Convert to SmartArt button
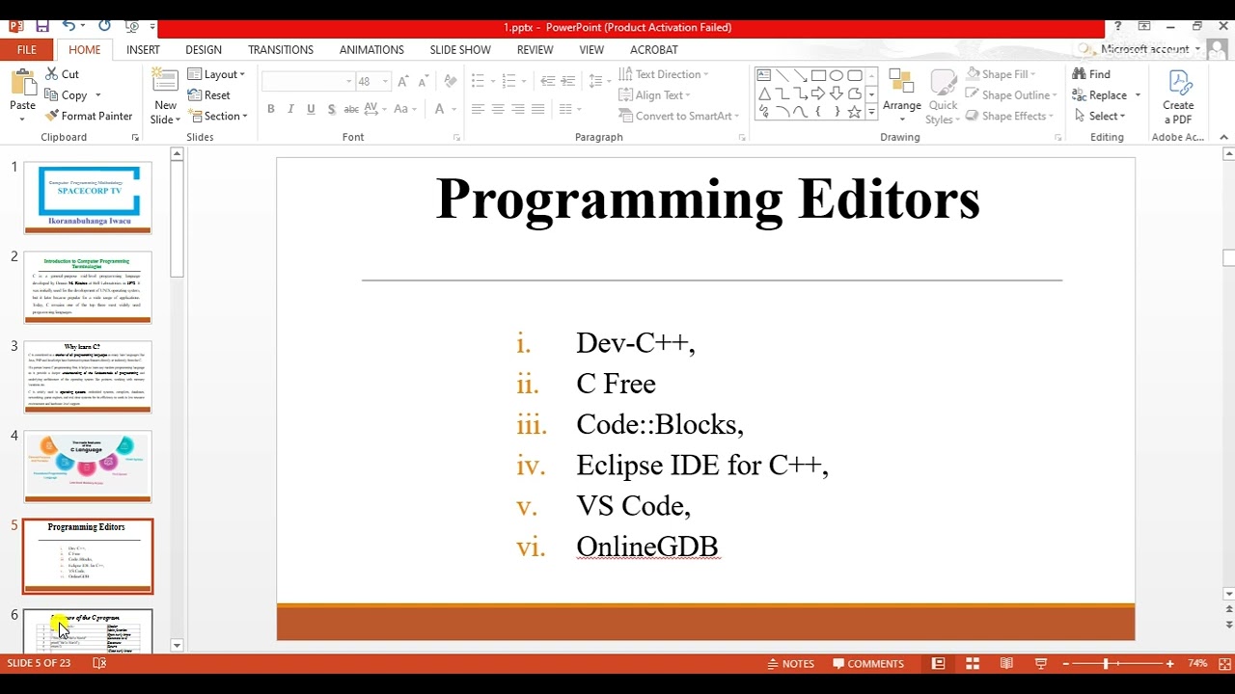Image resolution: width=1235 pixels, height=694 pixels. click(679, 116)
